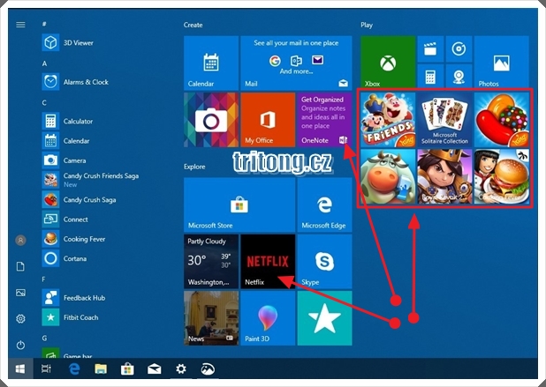Click the Play group title
546x387 pixels.
pyautogui.click(x=367, y=25)
